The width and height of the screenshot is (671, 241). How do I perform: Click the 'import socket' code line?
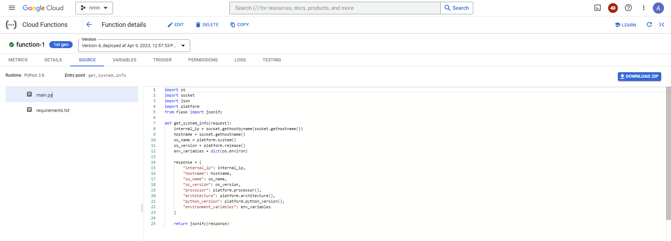pos(180,95)
